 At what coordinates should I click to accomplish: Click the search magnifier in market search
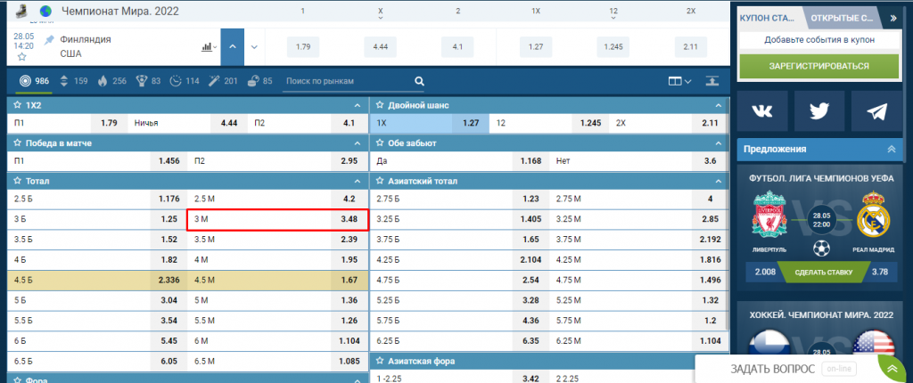click(419, 81)
